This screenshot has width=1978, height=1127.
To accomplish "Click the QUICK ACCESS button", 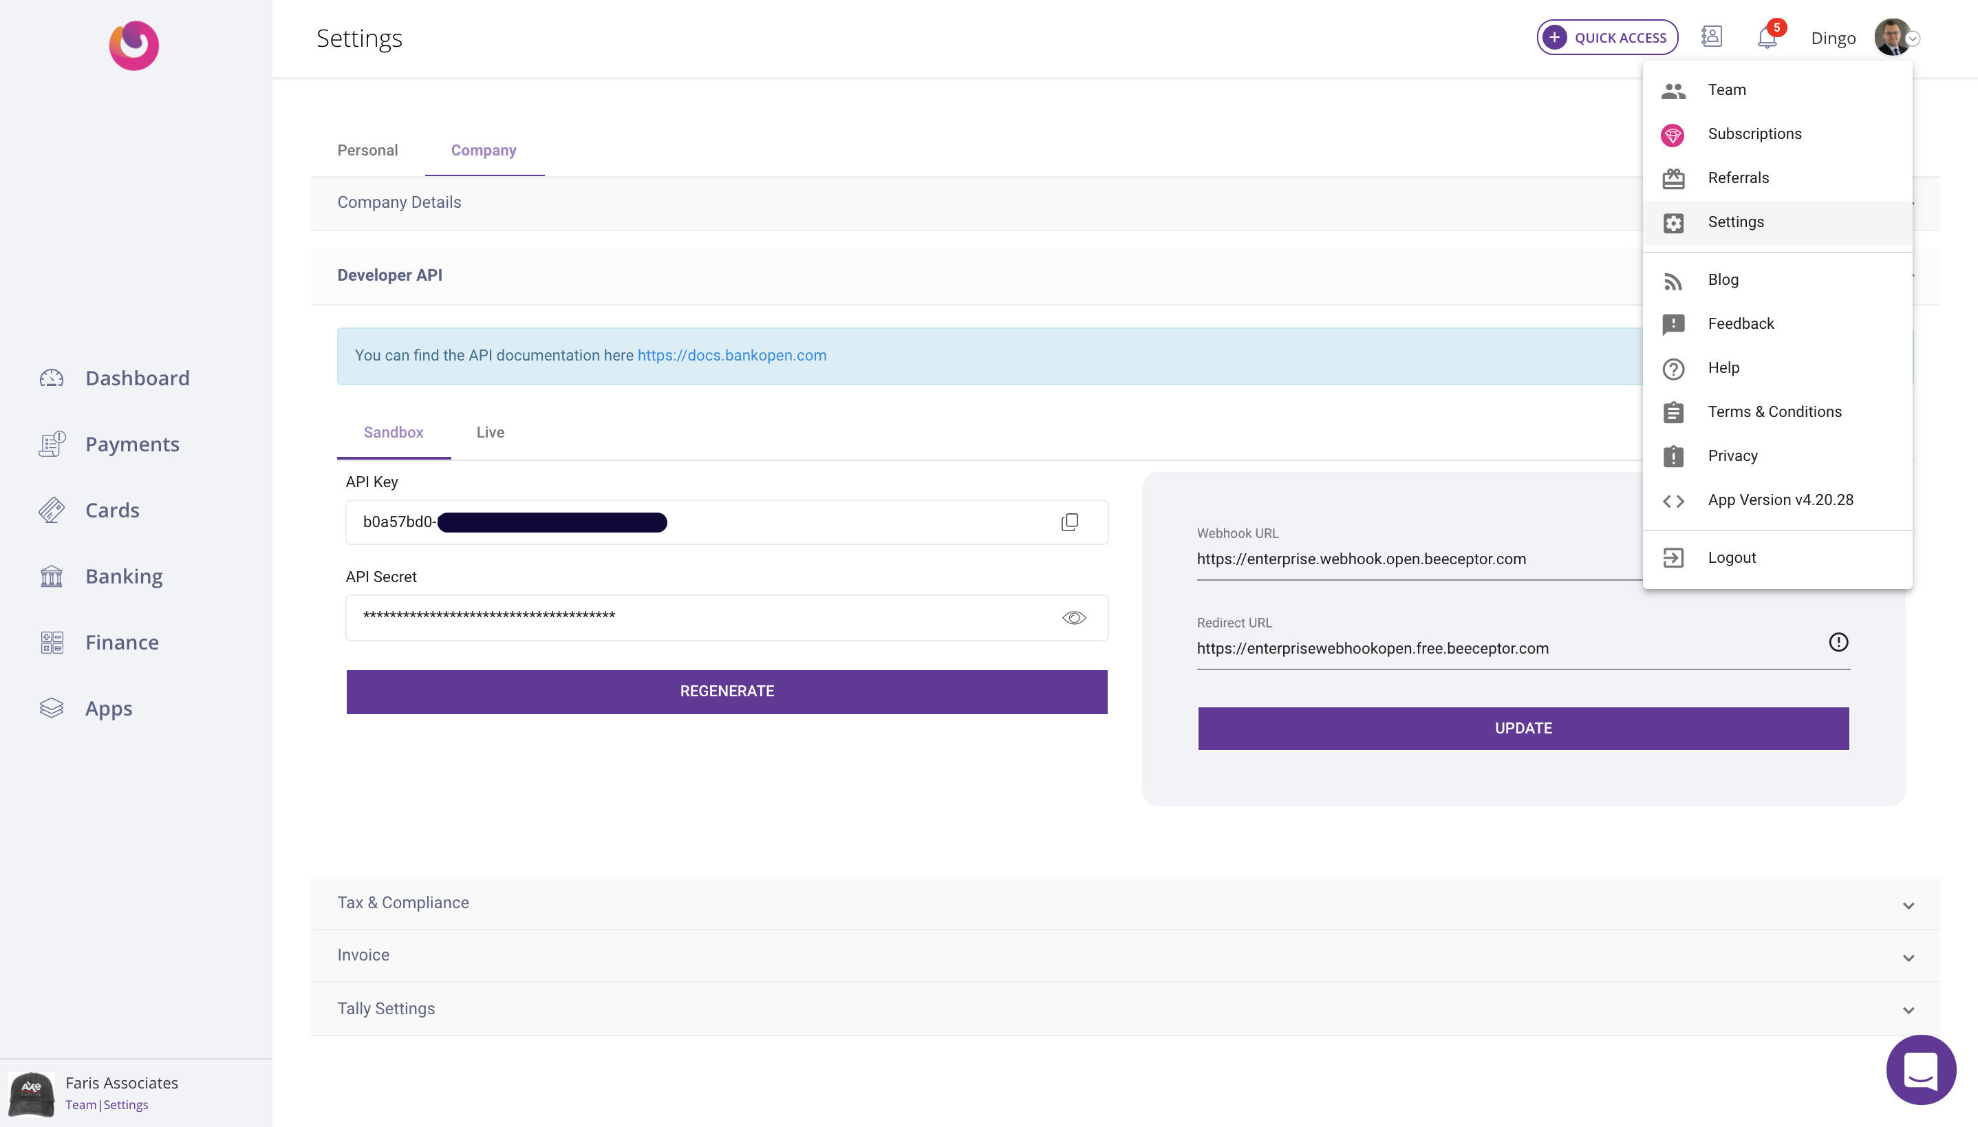I will tap(1606, 37).
